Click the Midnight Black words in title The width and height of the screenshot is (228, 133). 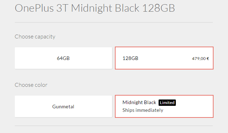coord(105,8)
